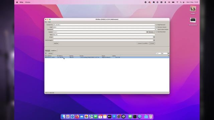Click the Login input field
The width and height of the screenshot is (214, 120).
click(x=104, y=27)
